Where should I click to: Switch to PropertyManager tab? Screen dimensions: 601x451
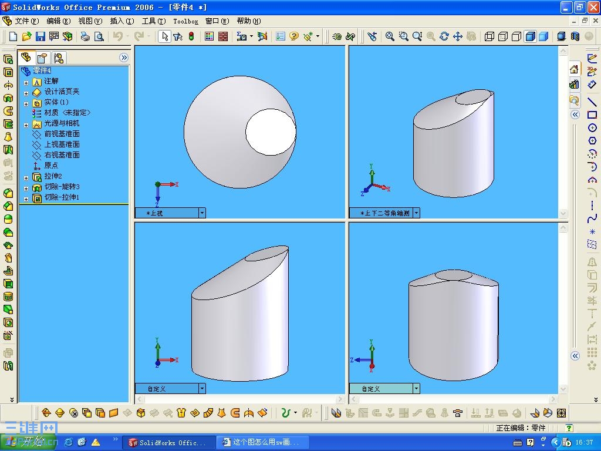[42, 58]
